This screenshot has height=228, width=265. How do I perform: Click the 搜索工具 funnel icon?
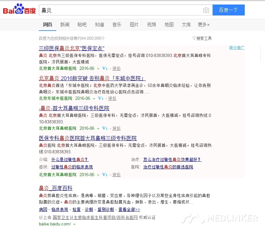coord(194,38)
